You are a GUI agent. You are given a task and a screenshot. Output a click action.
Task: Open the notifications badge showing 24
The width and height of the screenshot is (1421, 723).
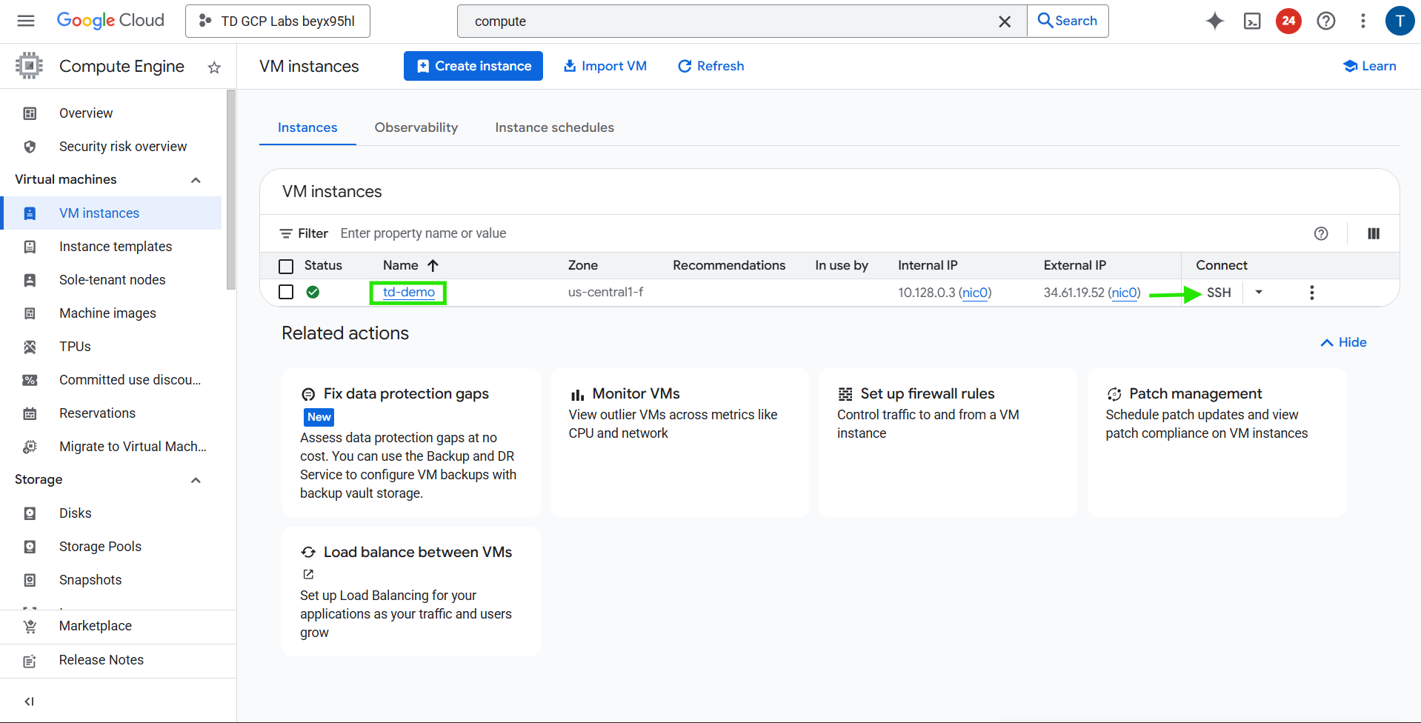click(x=1288, y=21)
